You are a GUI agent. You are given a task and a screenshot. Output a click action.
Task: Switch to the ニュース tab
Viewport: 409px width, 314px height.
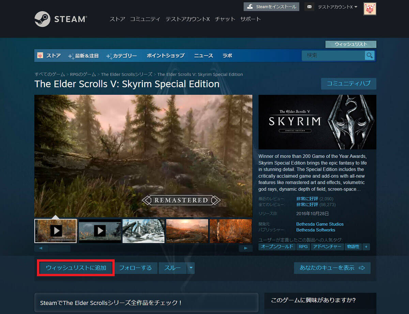point(203,55)
